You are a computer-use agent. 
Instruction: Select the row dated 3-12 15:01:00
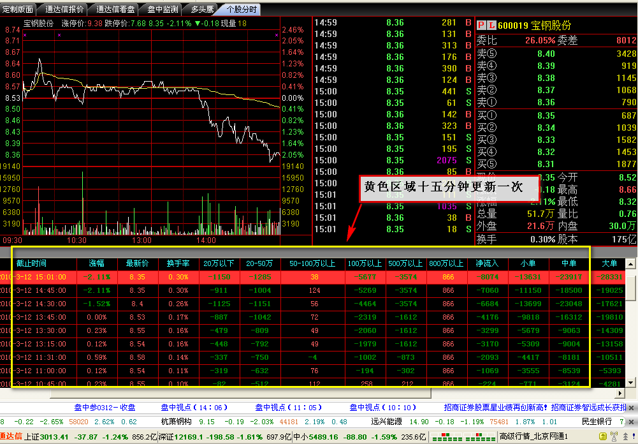312,277
